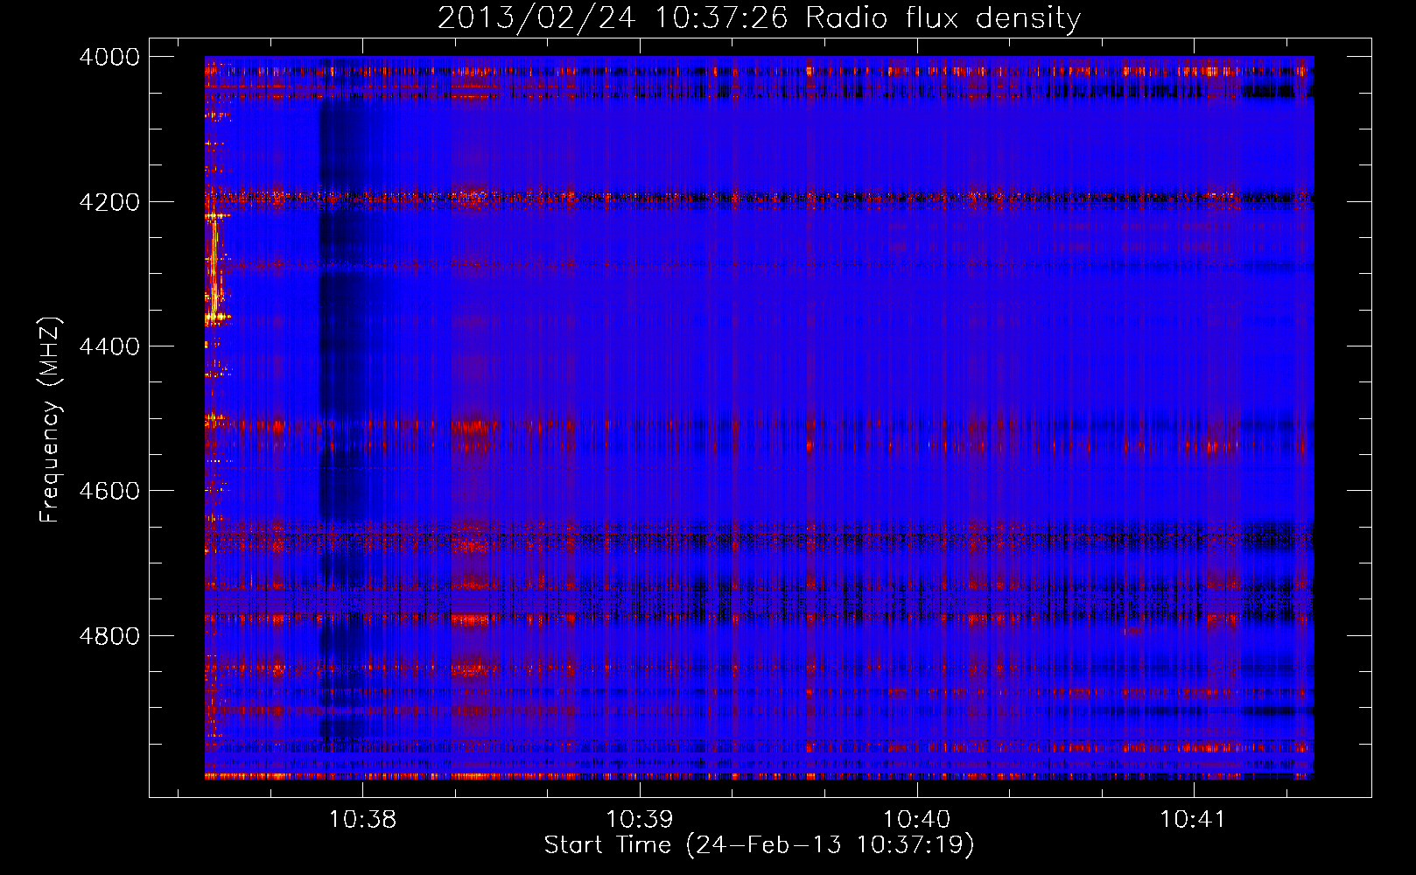Select the 4600 frequency tick label
This screenshot has height=875, width=1416.
[x=109, y=491]
